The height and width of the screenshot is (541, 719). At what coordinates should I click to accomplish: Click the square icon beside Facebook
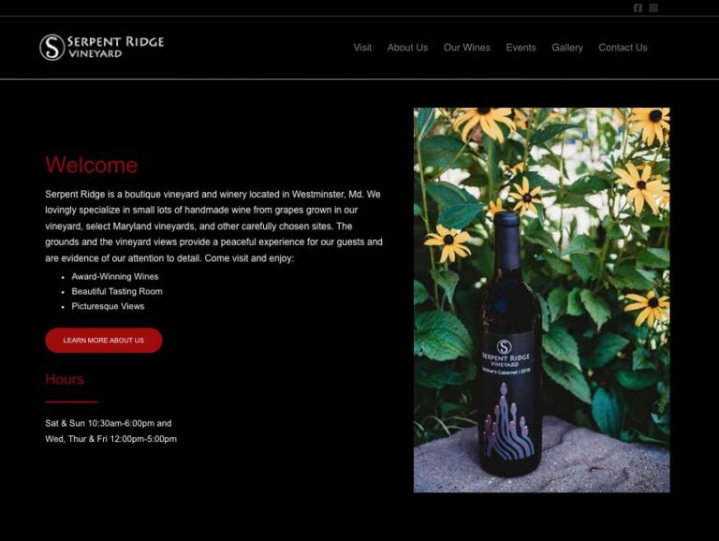click(x=653, y=7)
